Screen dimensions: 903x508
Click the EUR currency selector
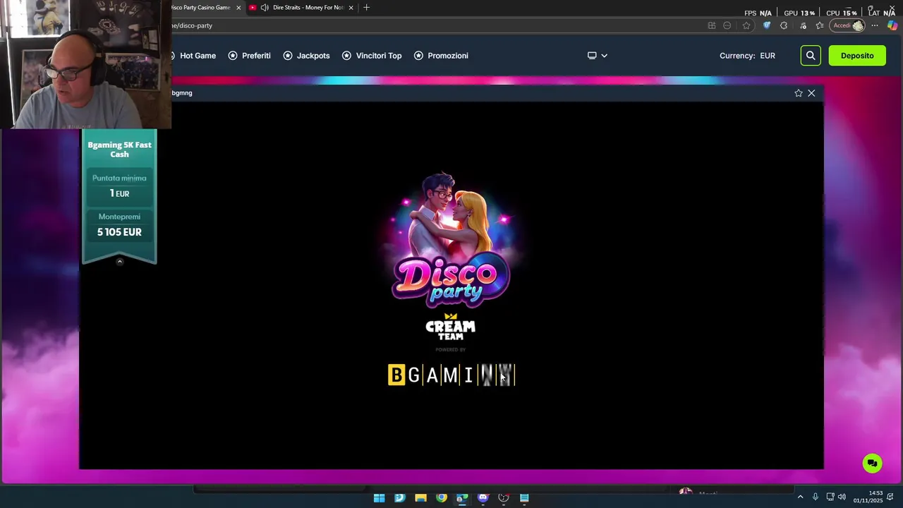[768, 56]
